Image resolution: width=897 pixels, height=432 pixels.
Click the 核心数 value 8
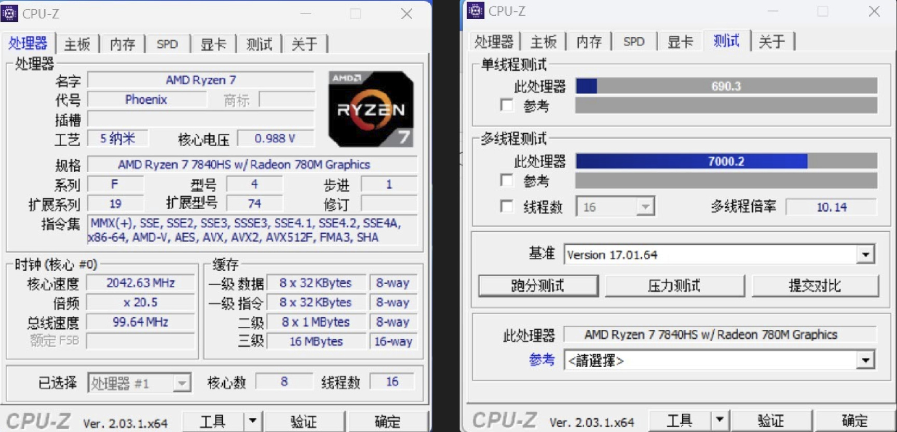[x=284, y=382]
